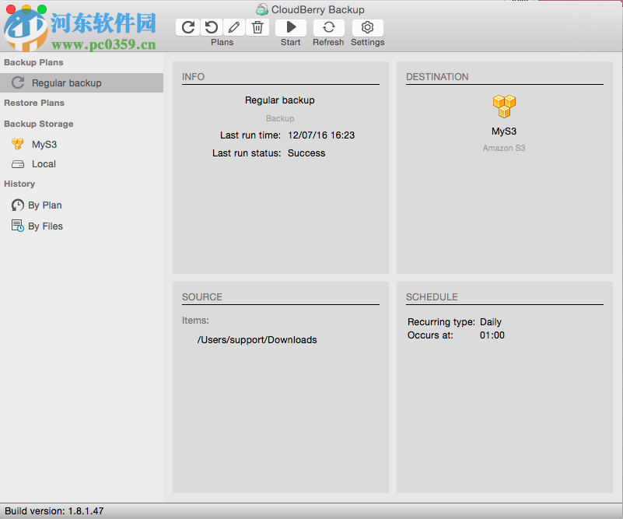Expand the Restore Plans section
The image size is (623, 519).
(34, 103)
